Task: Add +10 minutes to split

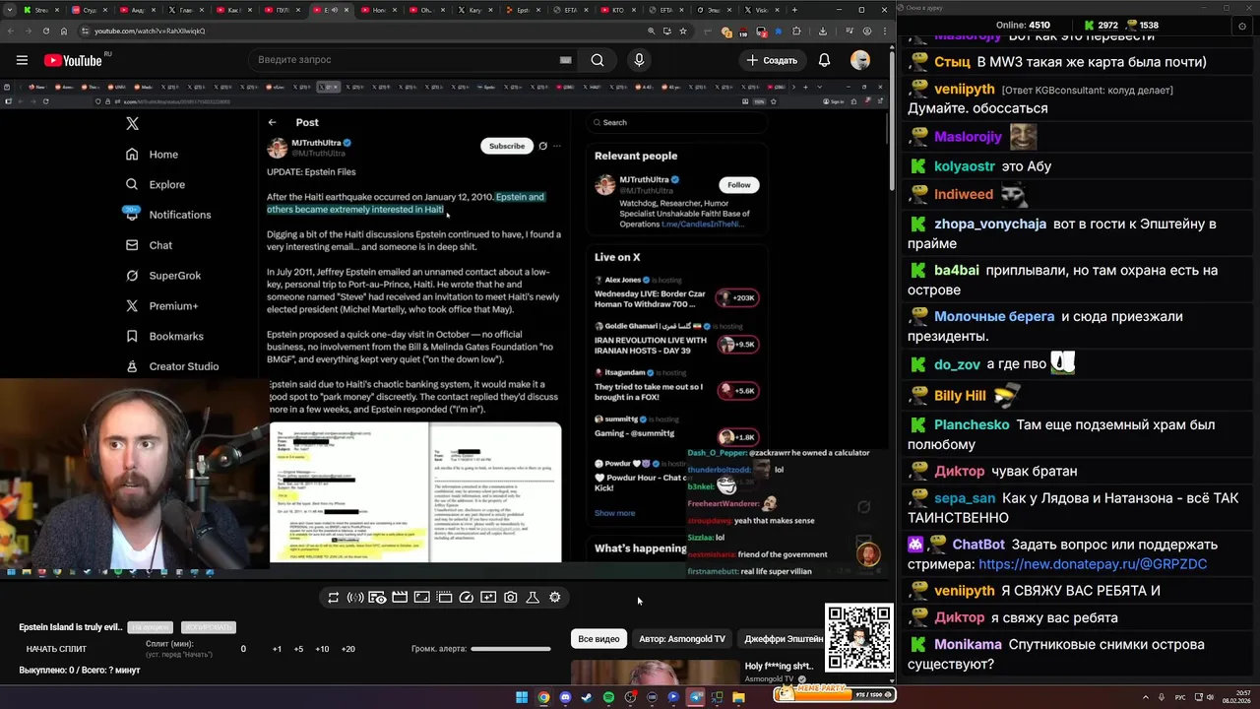Action: tap(322, 649)
